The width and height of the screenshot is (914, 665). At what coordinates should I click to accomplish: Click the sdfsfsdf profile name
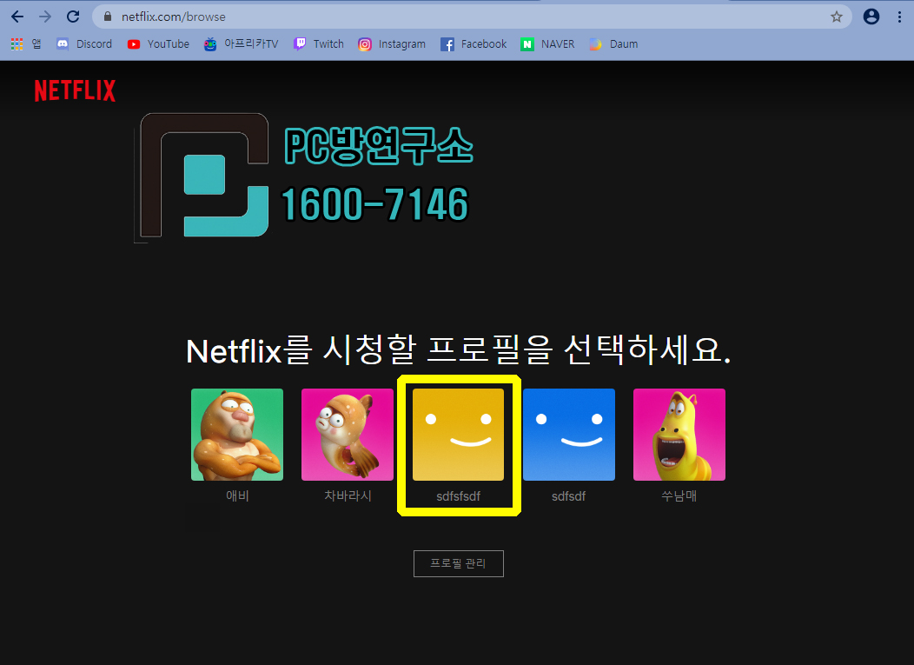458,496
